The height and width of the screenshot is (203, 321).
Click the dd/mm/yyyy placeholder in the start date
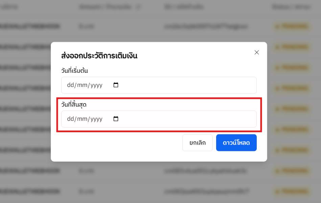coord(84,85)
